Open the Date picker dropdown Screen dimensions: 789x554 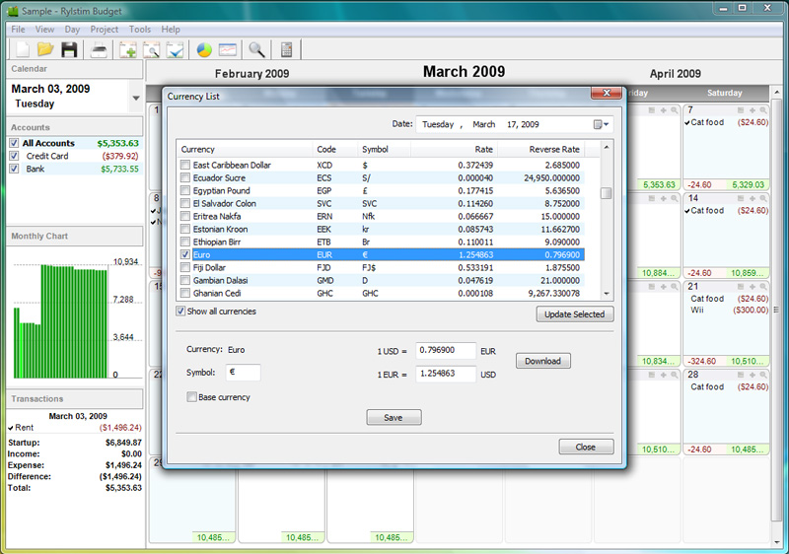(602, 125)
